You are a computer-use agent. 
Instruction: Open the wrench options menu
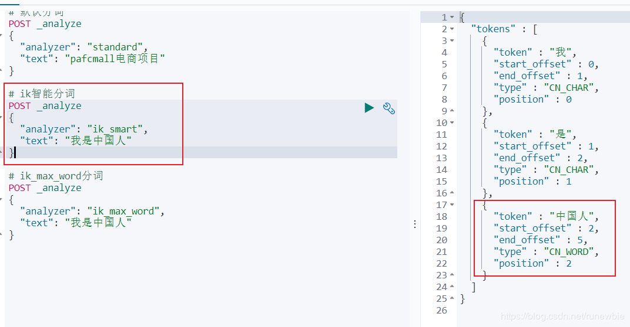388,108
